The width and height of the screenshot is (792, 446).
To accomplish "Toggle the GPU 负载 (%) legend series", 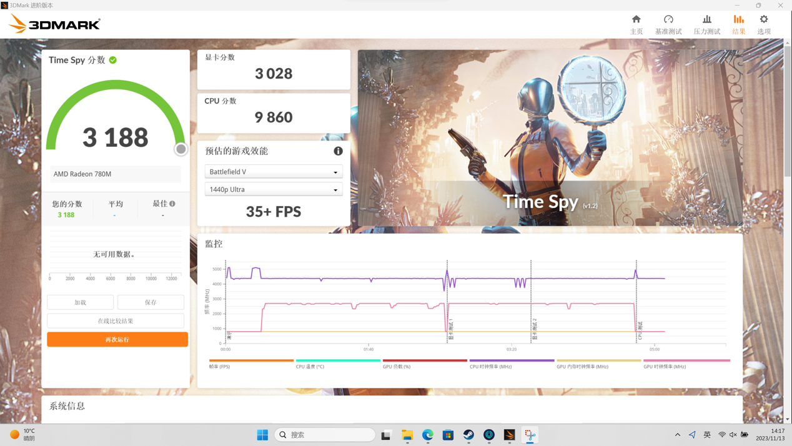I will (x=425, y=364).
